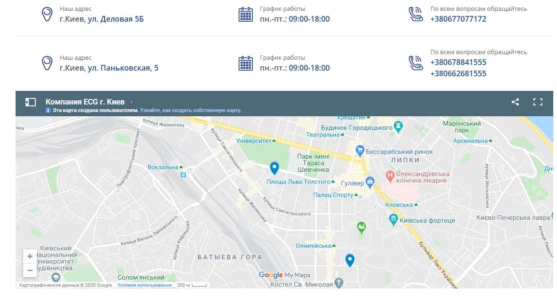
Task: Click the Театральна metro station label
Action: point(325,135)
